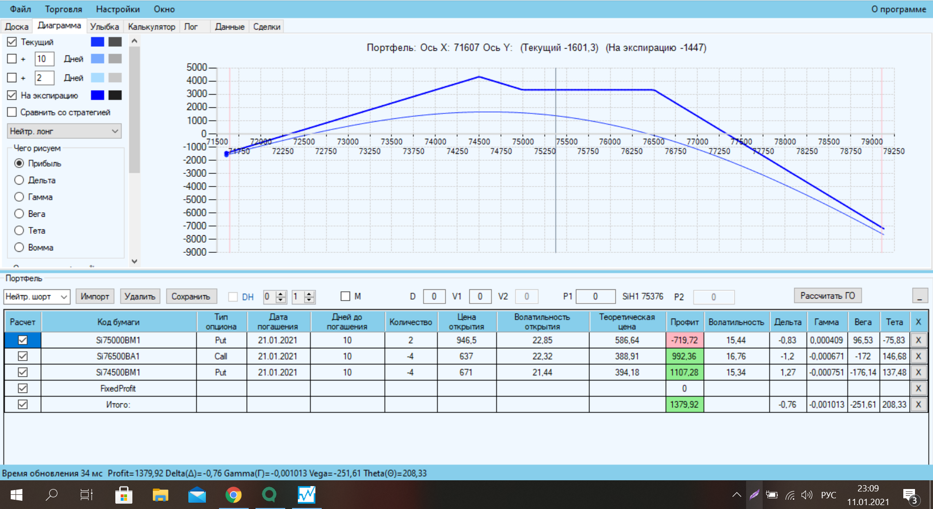The image size is (933, 509).
Task: Open the green Q app in taskbar
Action: 269,495
